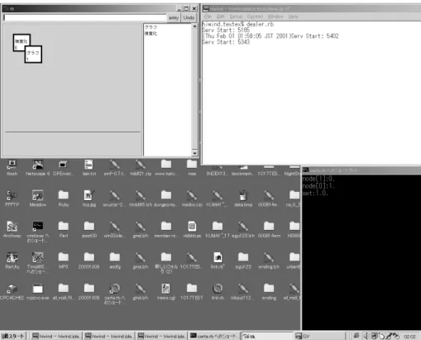The image size is (421, 340).
Task: Open Control menu in hiwind terminal
Action: coord(255,17)
